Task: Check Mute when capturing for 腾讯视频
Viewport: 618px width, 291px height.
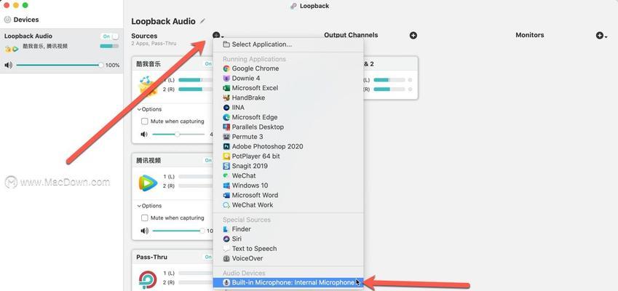Action: 145,218
